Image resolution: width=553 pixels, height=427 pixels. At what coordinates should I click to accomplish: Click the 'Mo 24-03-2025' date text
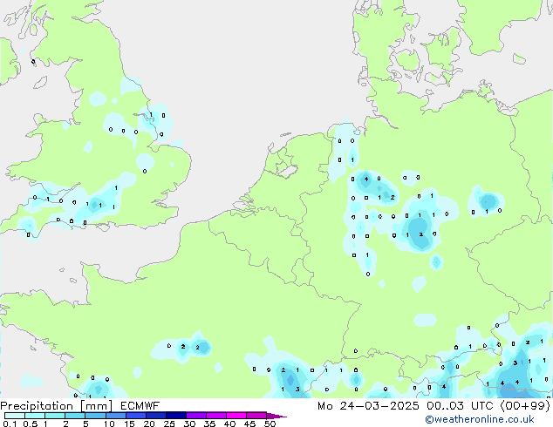click(x=368, y=406)
